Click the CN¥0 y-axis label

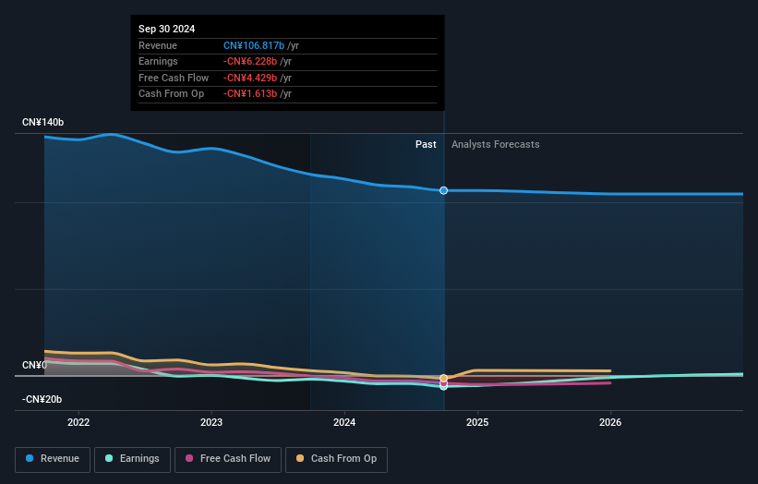click(x=34, y=365)
